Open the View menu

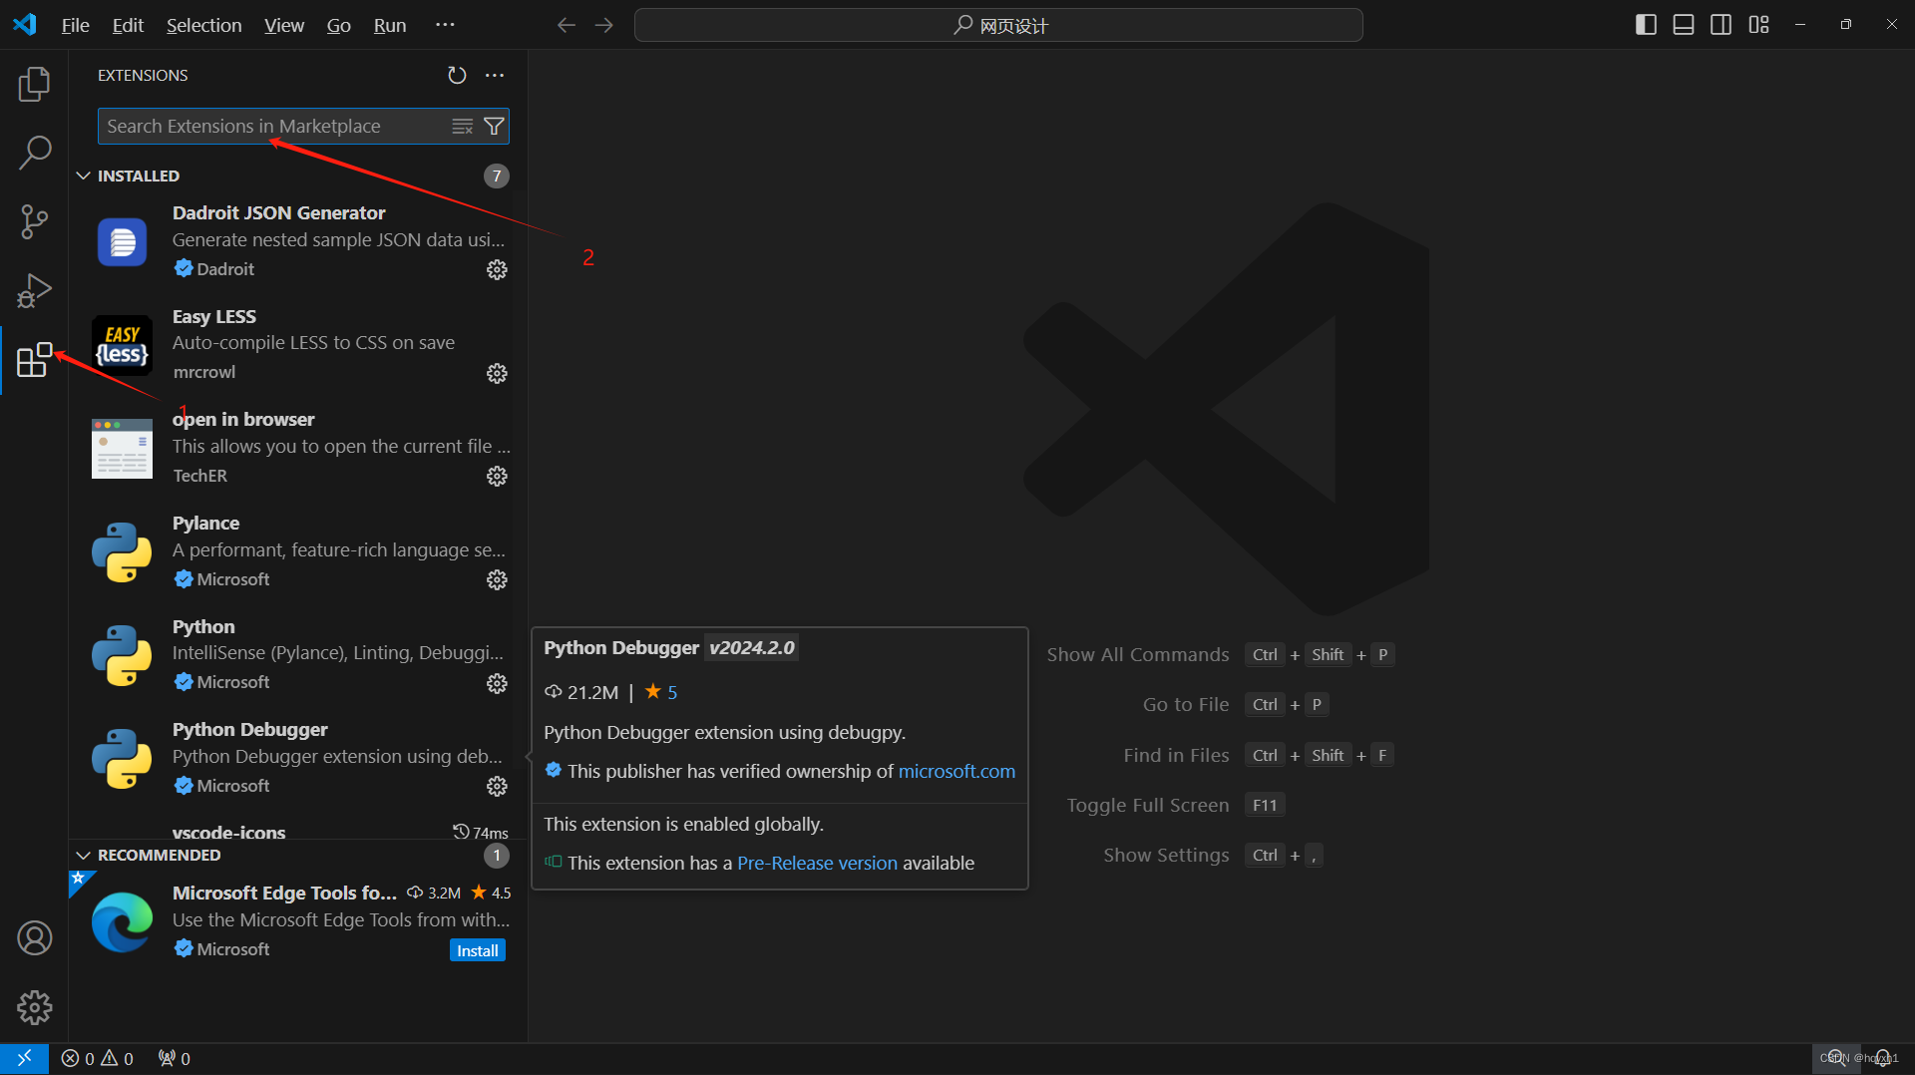(x=284, y=25)
